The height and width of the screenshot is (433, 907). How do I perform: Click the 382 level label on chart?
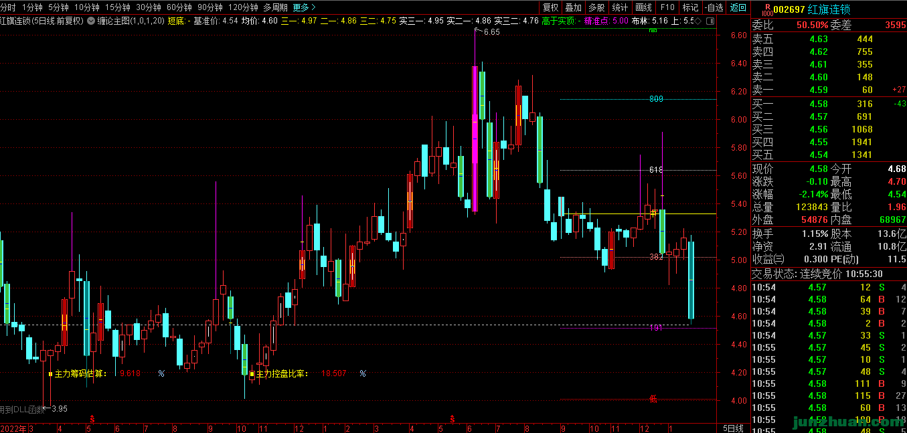(x=656, y=257)
